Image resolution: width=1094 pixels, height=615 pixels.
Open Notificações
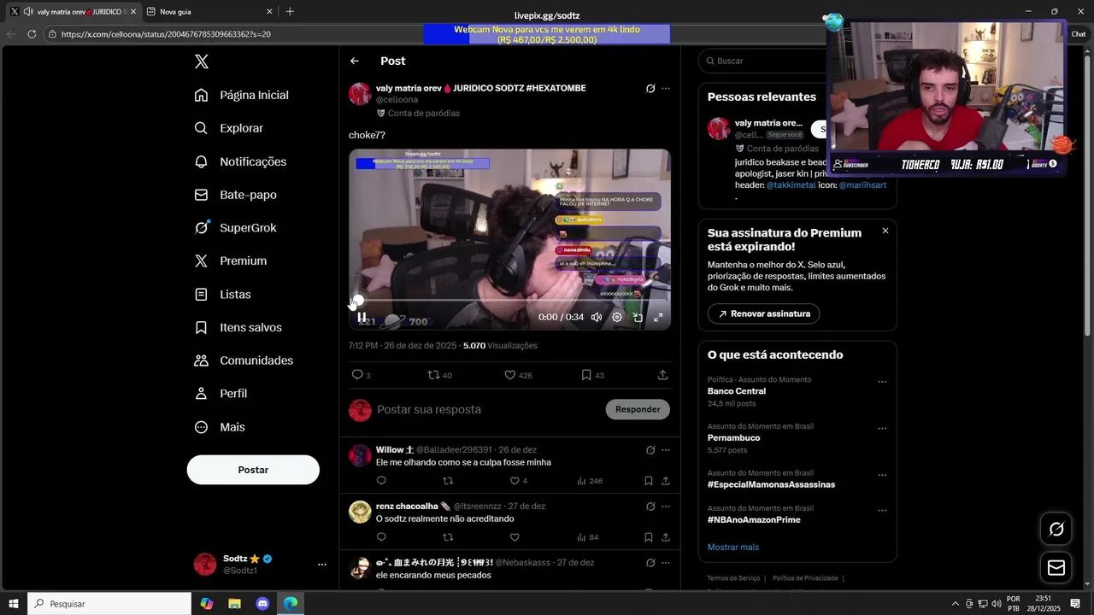(241, 161)
